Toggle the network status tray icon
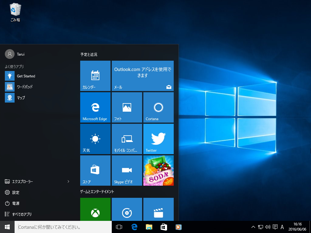The width and height of the screenshot is (311, 233). [x=260, y=227]
